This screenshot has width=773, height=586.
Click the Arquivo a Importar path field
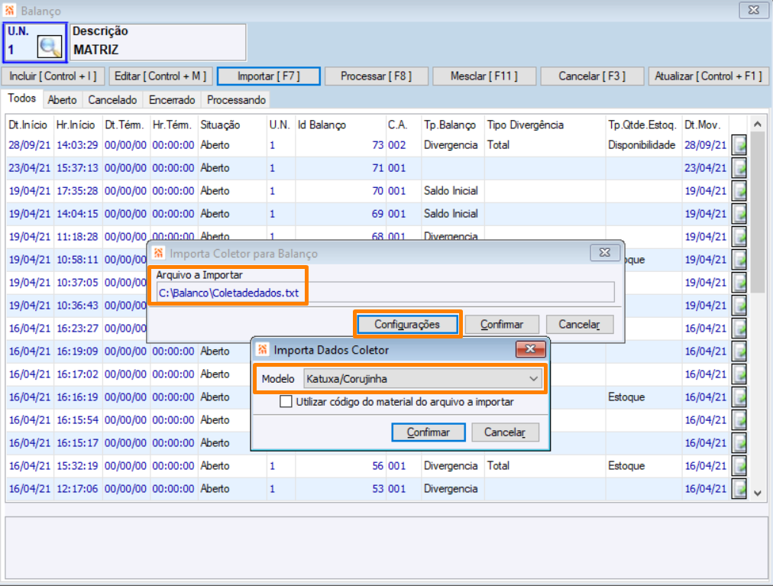(386, 293)
